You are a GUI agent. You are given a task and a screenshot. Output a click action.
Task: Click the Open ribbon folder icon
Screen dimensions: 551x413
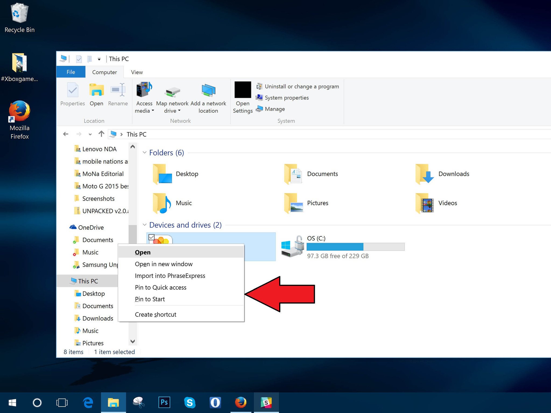click(x=96, y=90)
